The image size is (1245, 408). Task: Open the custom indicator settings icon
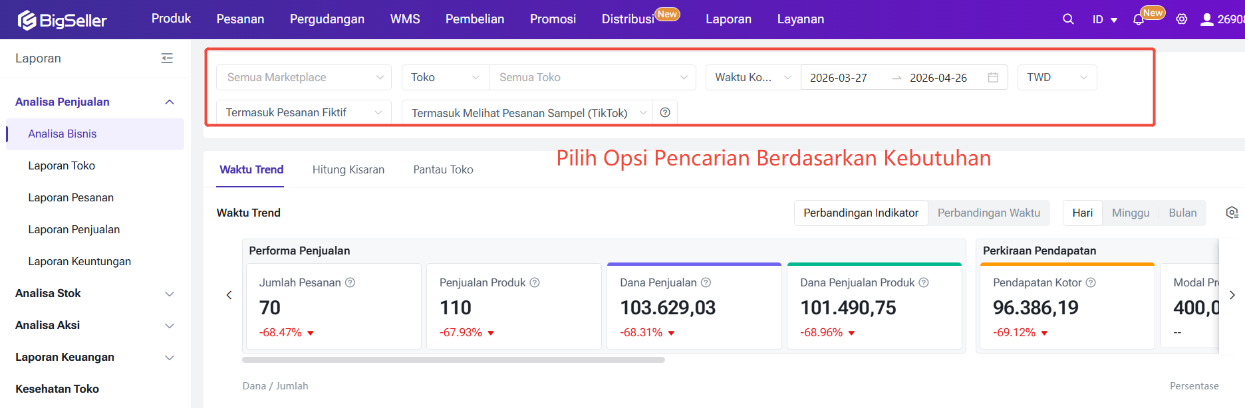tap(1232, 213)
